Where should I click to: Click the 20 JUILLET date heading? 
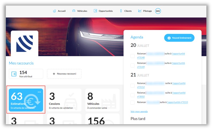[140, 45]
